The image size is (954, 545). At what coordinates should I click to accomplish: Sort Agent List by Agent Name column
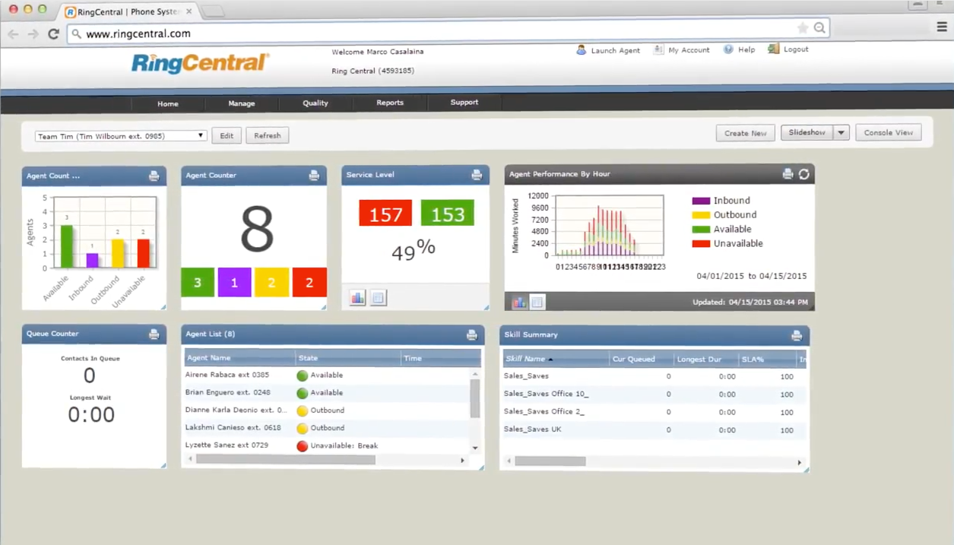(239, 358)
